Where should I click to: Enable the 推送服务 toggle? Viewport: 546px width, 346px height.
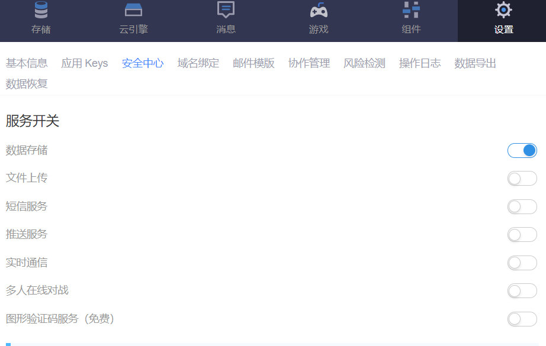(x=522, y=235)
